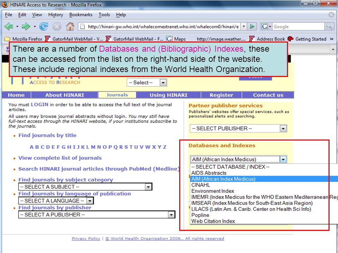The width and height of the screenshot is (338, 253).
Task: Open the tab list dropdown arrow
Action: (333, 50)
